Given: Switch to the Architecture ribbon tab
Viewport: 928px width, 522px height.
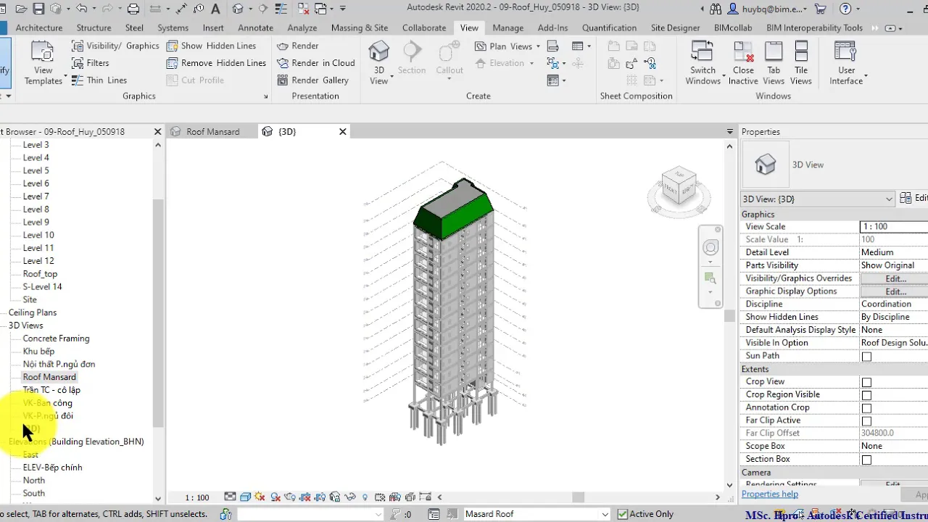Looking at the screenshot, I should point(39,28).
